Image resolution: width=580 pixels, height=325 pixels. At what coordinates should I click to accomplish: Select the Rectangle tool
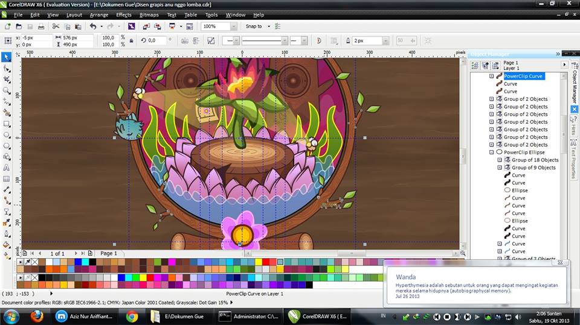(6, 124)
